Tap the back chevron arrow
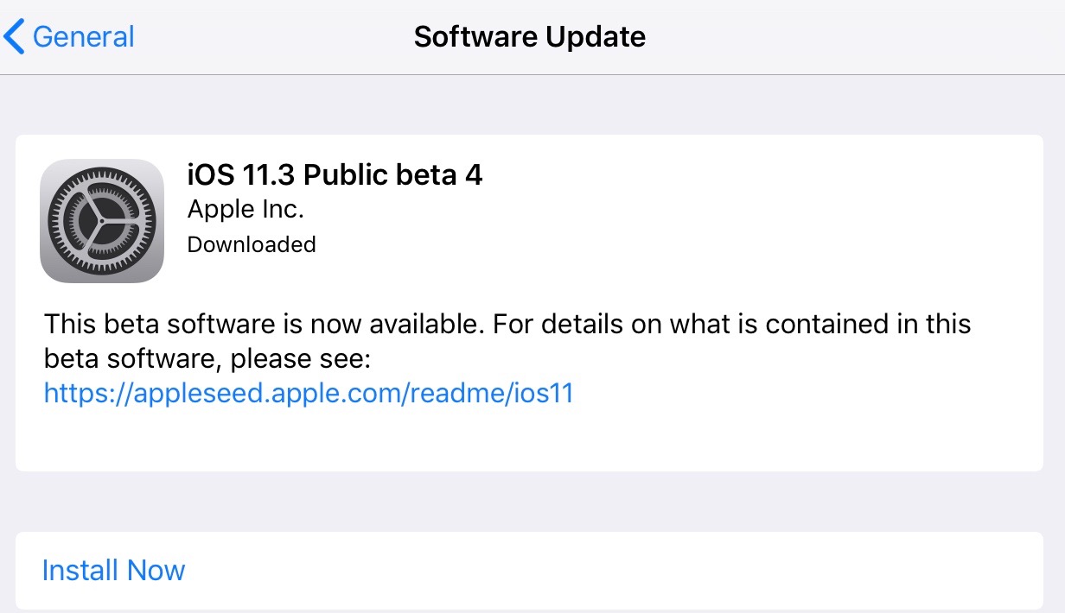 [15, 37]
